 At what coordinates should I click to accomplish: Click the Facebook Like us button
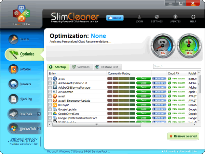115,18
